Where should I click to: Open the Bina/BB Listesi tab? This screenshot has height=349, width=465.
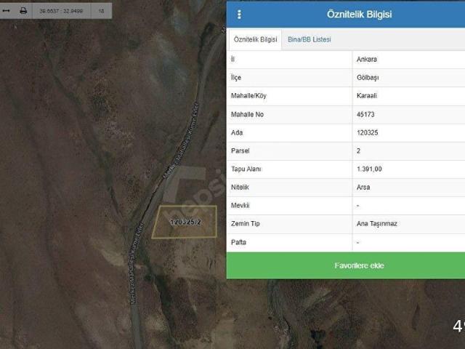pyautogui.click(x=309, y=39)
